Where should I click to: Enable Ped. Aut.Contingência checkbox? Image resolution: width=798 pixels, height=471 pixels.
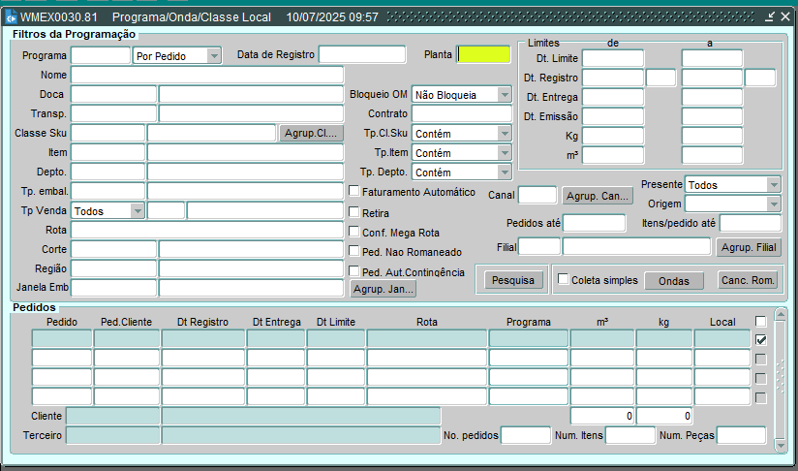coord(354,271)
